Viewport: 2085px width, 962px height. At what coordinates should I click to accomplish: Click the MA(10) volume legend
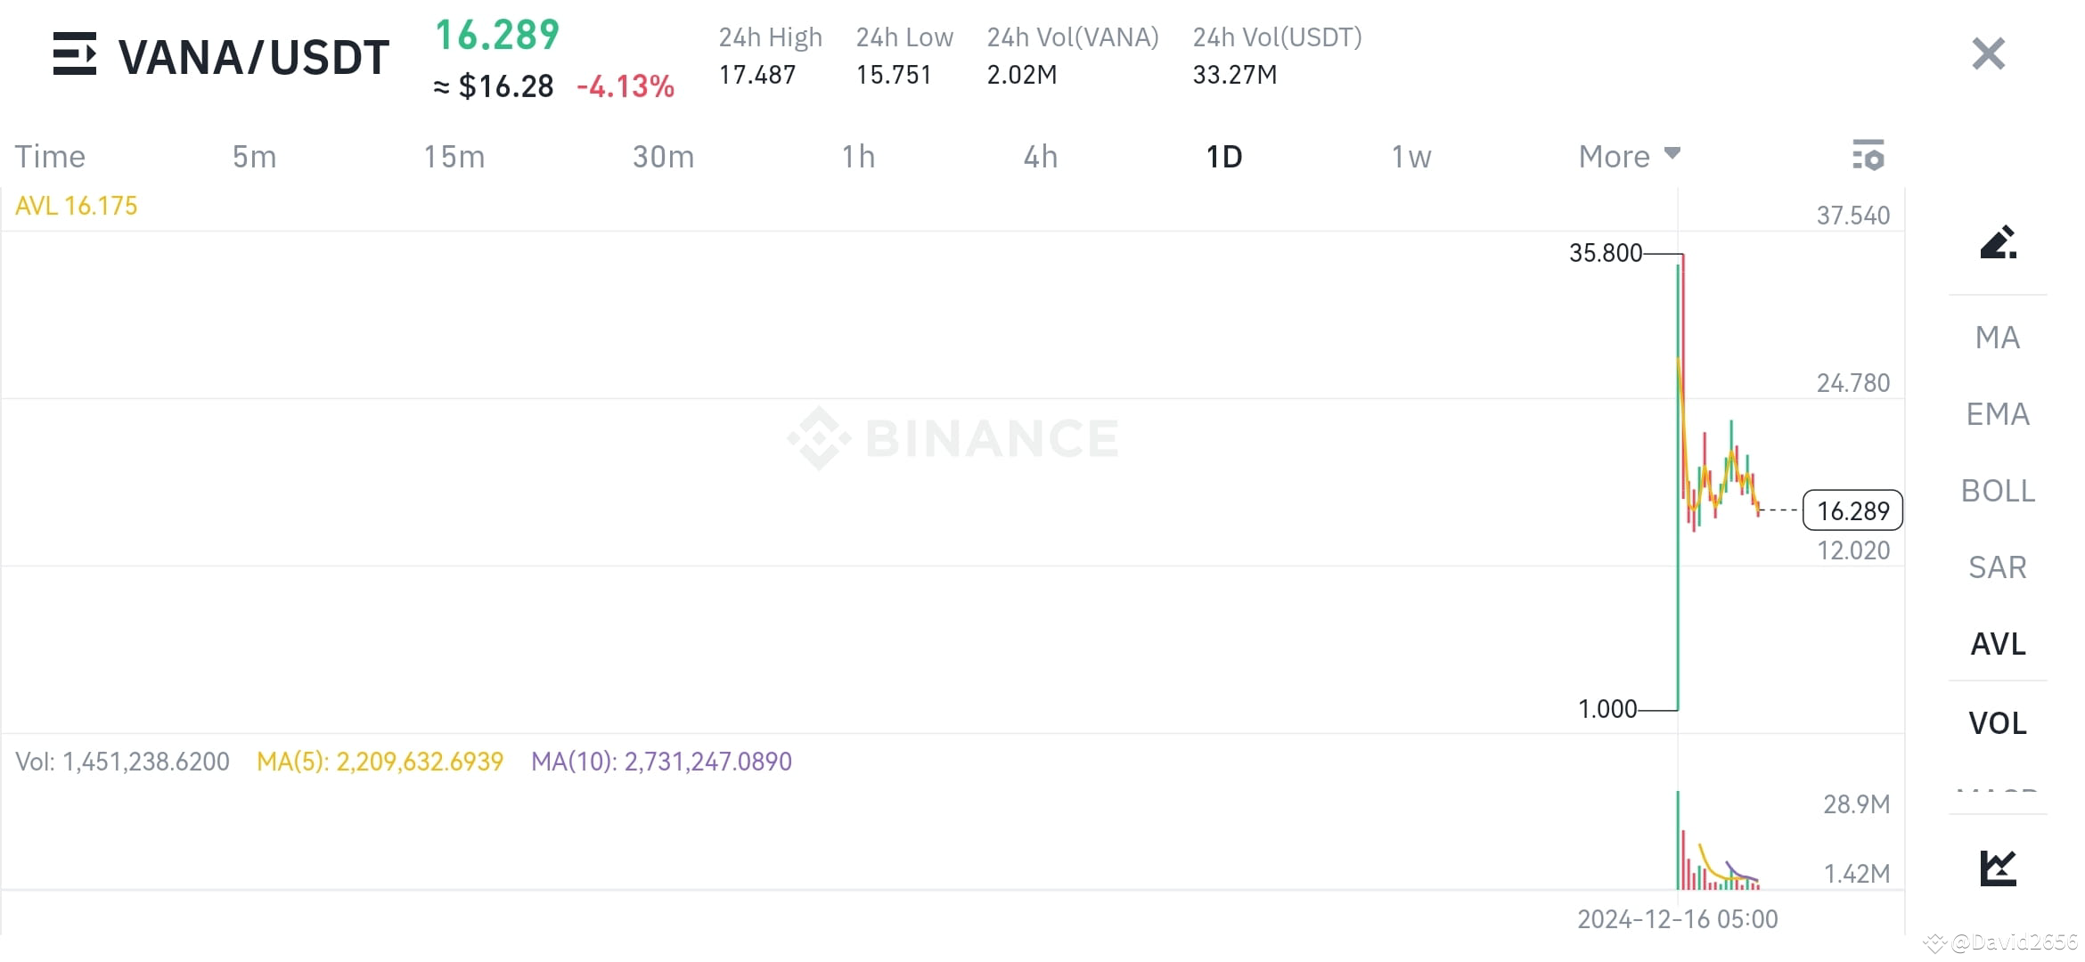pos(660,761)
